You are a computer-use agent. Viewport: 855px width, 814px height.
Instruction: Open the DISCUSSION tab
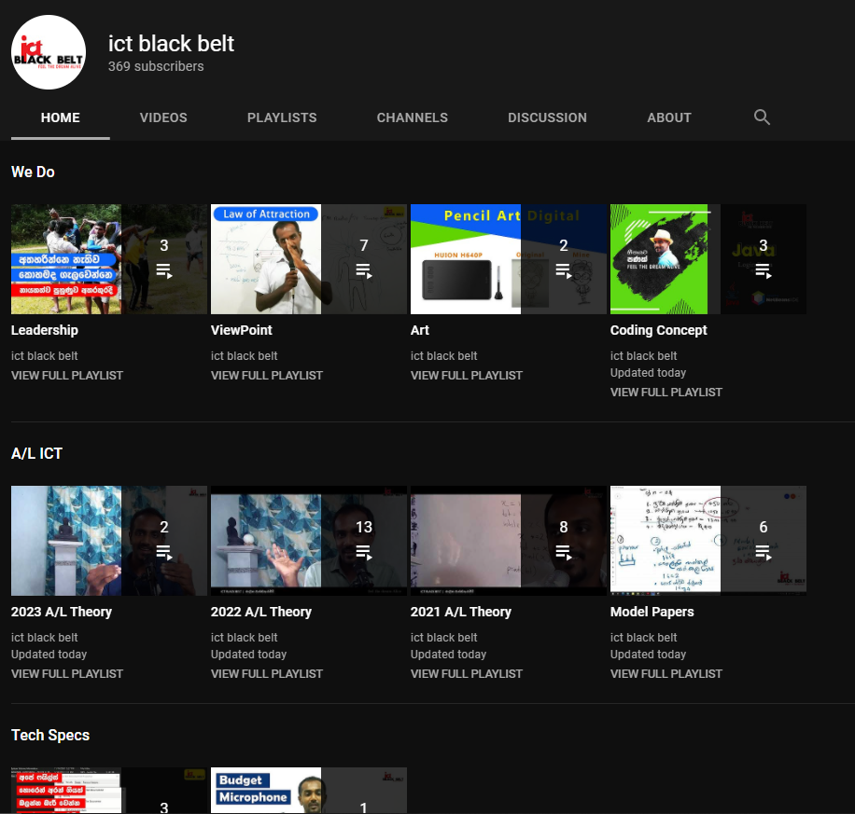(548, 117)
